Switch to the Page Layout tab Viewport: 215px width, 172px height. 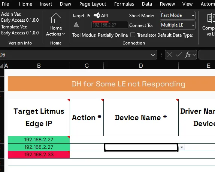(x=93, y=4)
